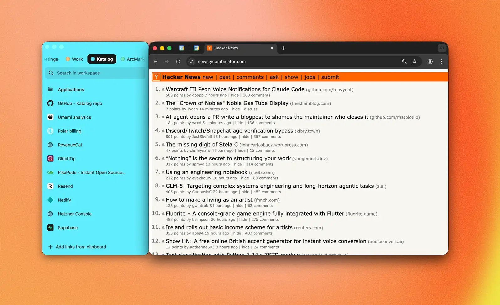Click the Netlify diamond icon
The image size is (500, 305).
click(x=50, y=200)
